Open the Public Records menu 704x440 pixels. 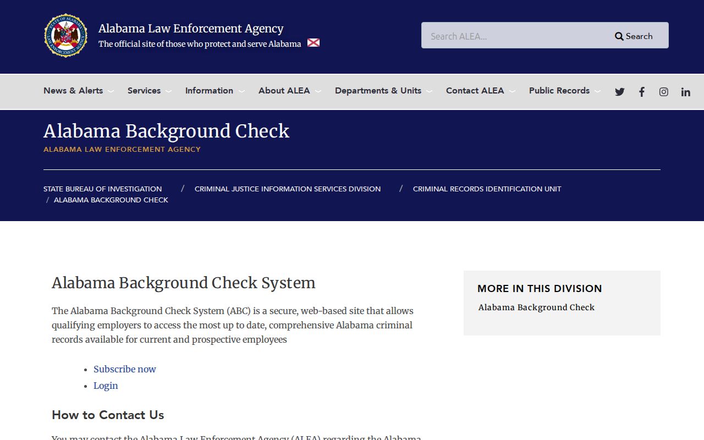click(x=565, y=91)
